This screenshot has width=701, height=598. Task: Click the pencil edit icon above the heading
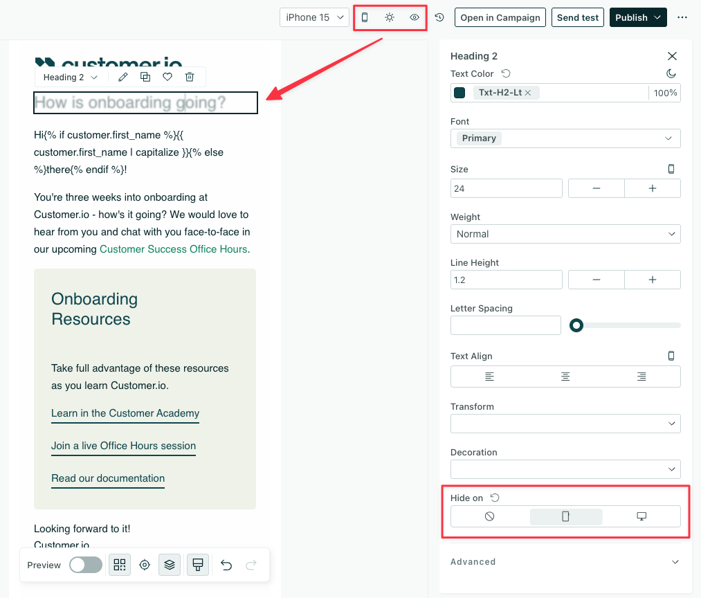(123, 78)
